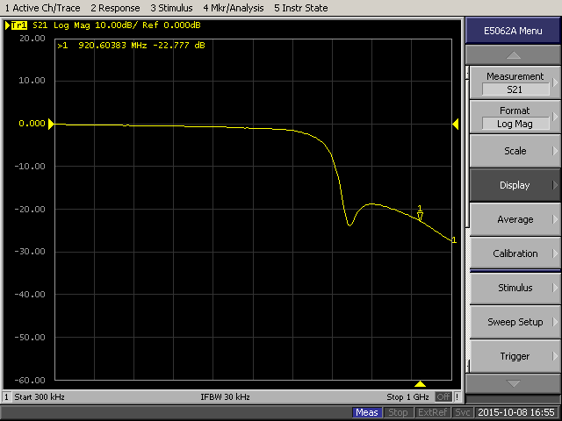562x421 pixels.
Task: Click the E5062A Menu title button
Action: (513, 31)
